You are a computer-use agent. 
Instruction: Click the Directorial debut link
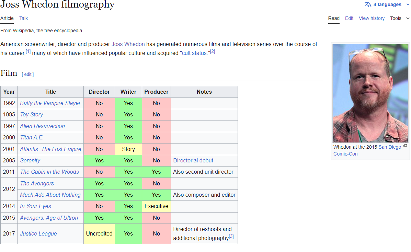[193, 160]
